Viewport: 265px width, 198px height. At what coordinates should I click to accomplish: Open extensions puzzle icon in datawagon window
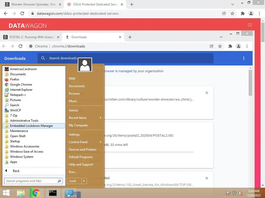click(243, 13)
